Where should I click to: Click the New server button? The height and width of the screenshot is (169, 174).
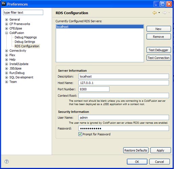(x=158, y=29)
